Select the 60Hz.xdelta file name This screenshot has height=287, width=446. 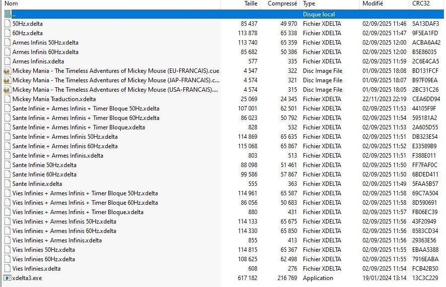pos(27,33)
